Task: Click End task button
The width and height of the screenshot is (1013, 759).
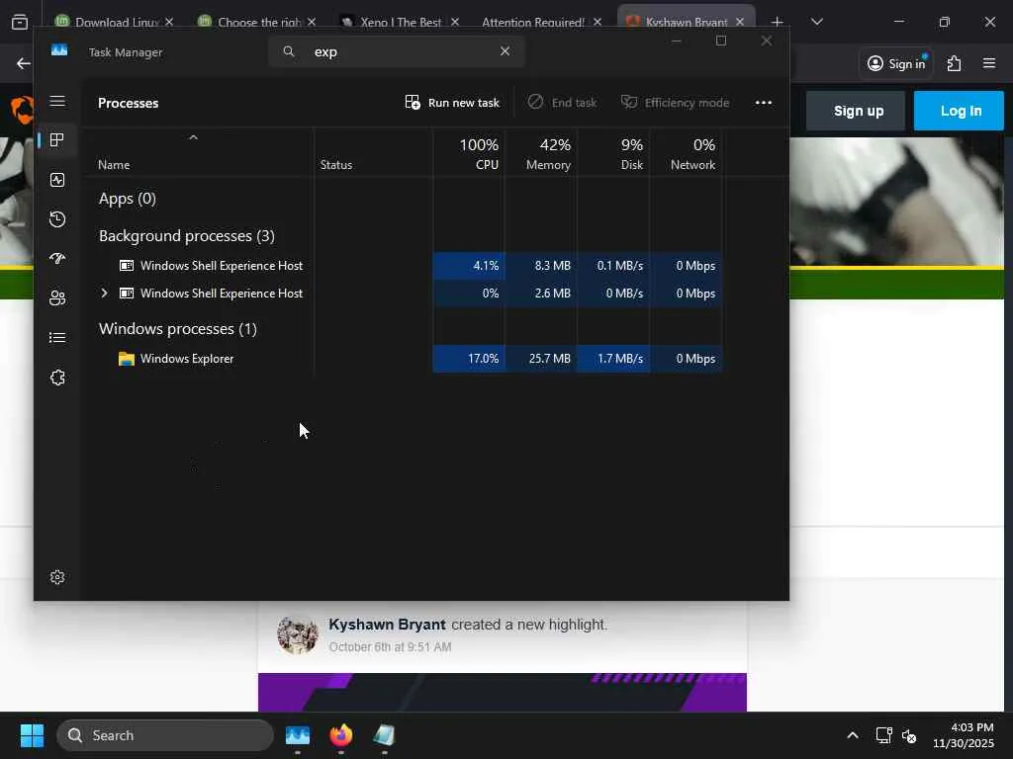Action: click(562, 103)
